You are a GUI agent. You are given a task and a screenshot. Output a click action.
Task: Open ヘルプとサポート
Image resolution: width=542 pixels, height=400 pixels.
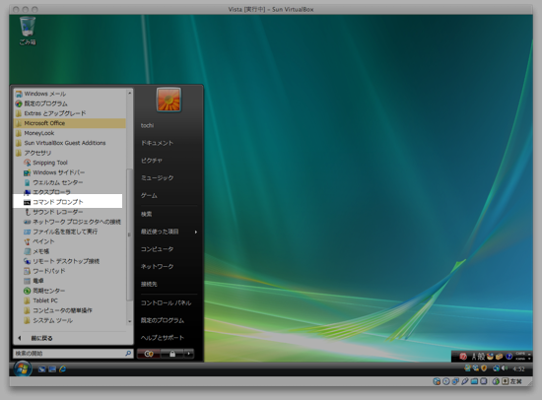click(163, 337)
